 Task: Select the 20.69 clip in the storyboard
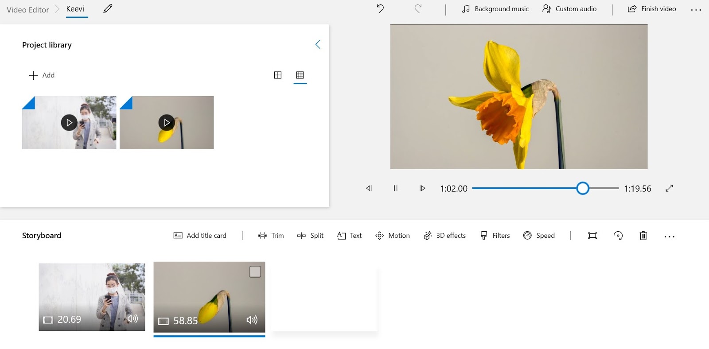tap(92, 297)
